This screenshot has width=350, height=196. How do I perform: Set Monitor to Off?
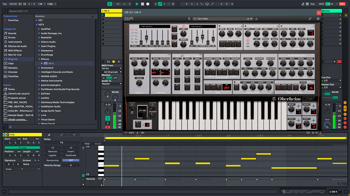(x=115, y=78)
